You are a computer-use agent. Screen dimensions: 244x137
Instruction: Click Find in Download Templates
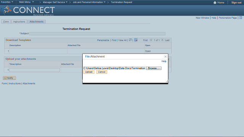tap(114, 40)
